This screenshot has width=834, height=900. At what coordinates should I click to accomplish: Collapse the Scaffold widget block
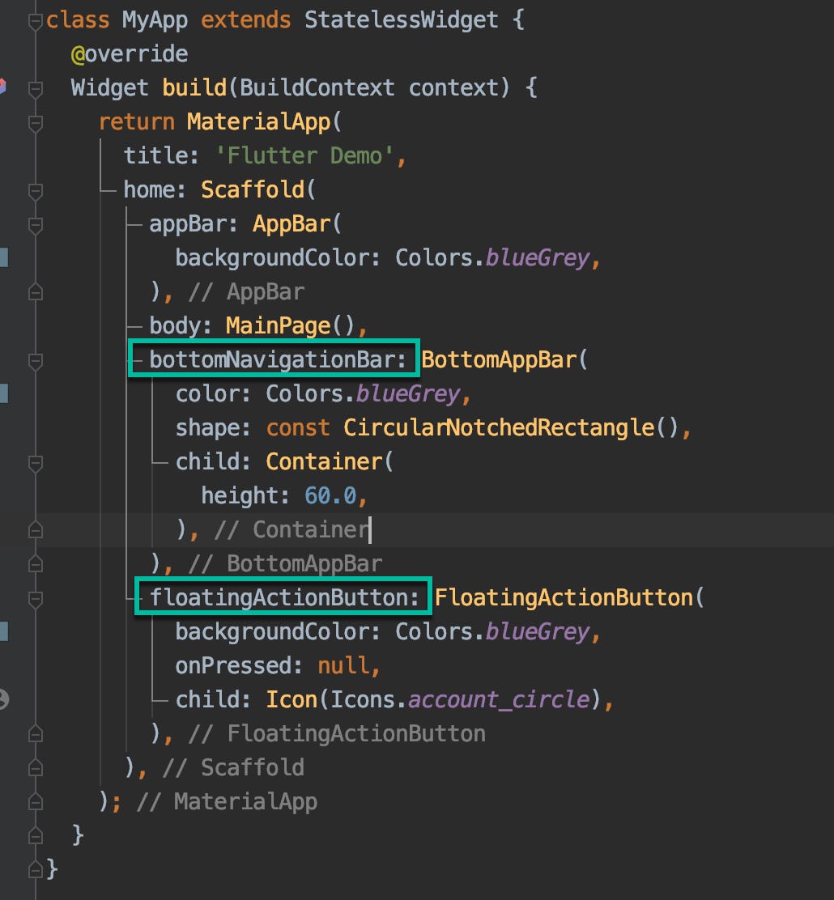click(35, 191)
